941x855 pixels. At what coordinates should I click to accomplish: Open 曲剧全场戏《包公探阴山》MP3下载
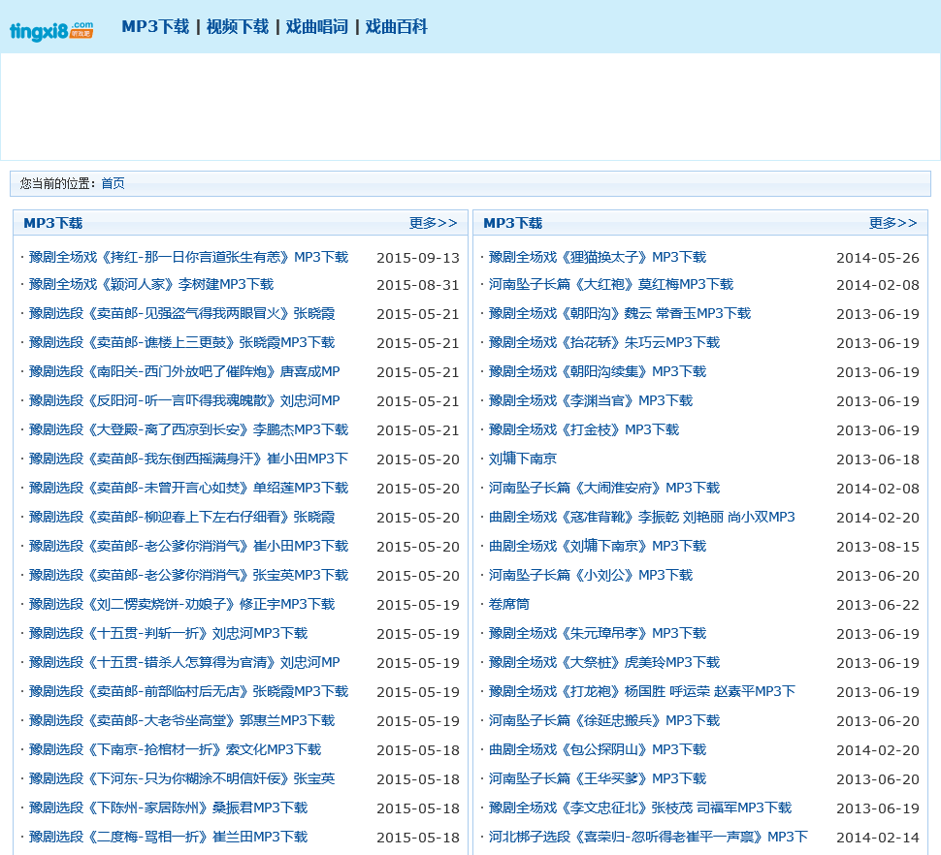pos(598,749)
